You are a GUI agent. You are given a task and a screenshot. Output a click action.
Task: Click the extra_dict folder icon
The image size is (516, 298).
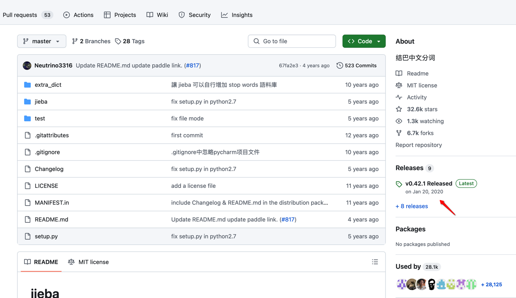[x=28, y=85]
